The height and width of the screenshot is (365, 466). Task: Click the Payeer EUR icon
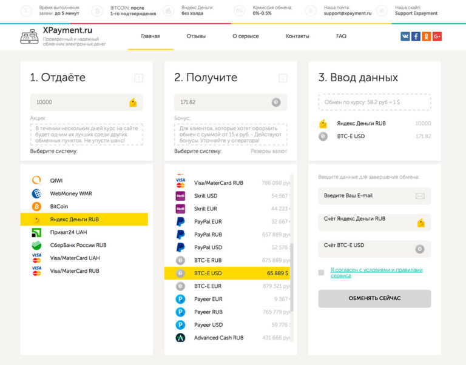[x=180, y=299]
